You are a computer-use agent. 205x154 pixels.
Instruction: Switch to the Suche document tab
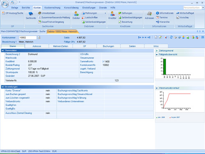[x=42, y=31]
